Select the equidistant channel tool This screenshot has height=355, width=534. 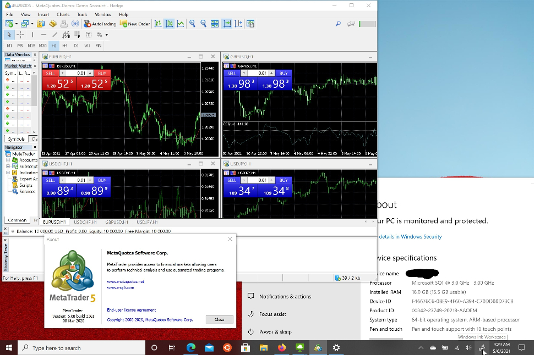pyautogui.click(x=66, y=35)
